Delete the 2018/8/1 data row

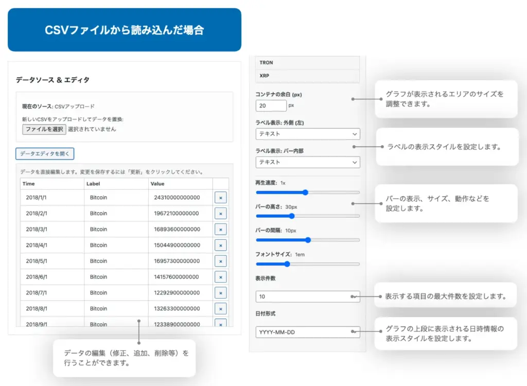point(220,309)
